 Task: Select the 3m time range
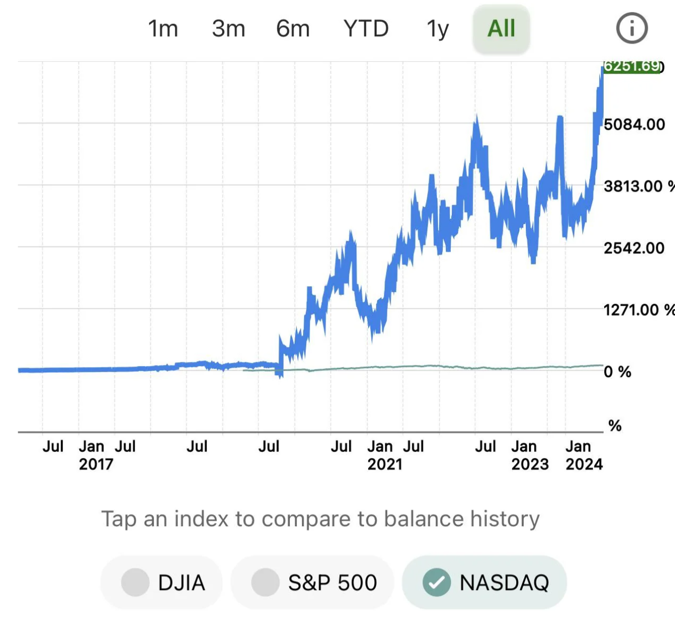click(x=229, y=29)
